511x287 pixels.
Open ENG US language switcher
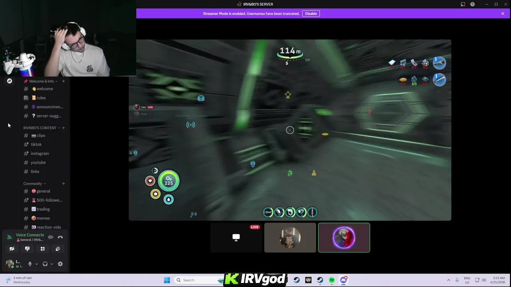pos(467,280)
